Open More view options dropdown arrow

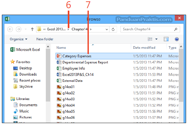click(x=156, y=39)
